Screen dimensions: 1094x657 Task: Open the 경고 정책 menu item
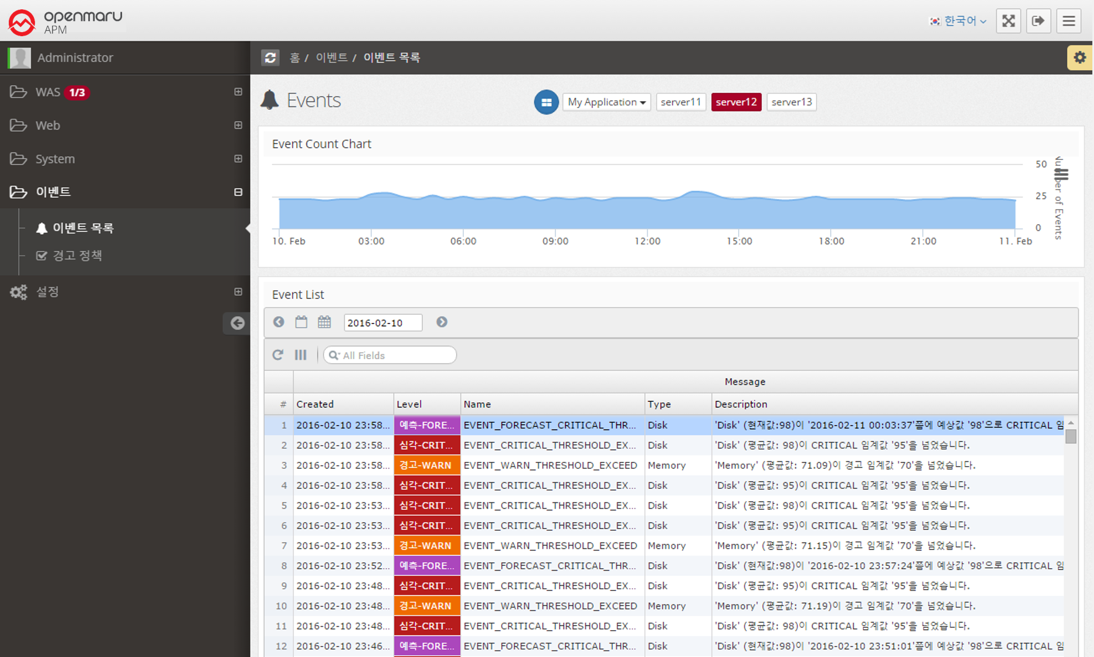pos(77,256)
